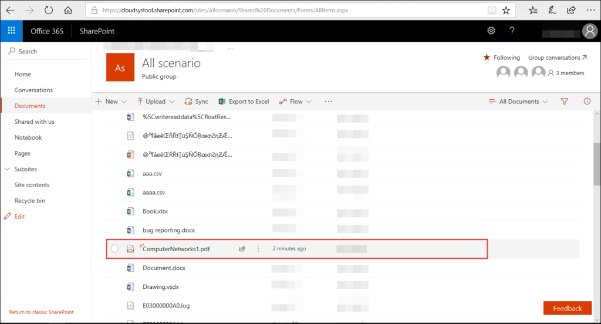Open the command bar overflow ellipsis
Viewport: 601px width, 324px height.
[x=329, y=102]
